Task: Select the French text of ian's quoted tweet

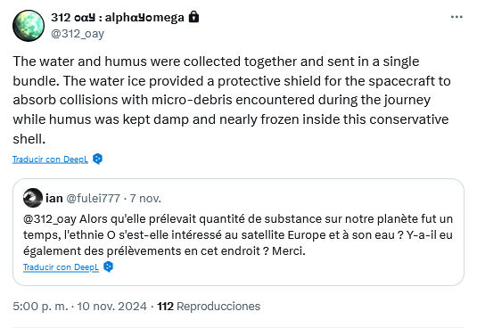Action: (238, 235)
